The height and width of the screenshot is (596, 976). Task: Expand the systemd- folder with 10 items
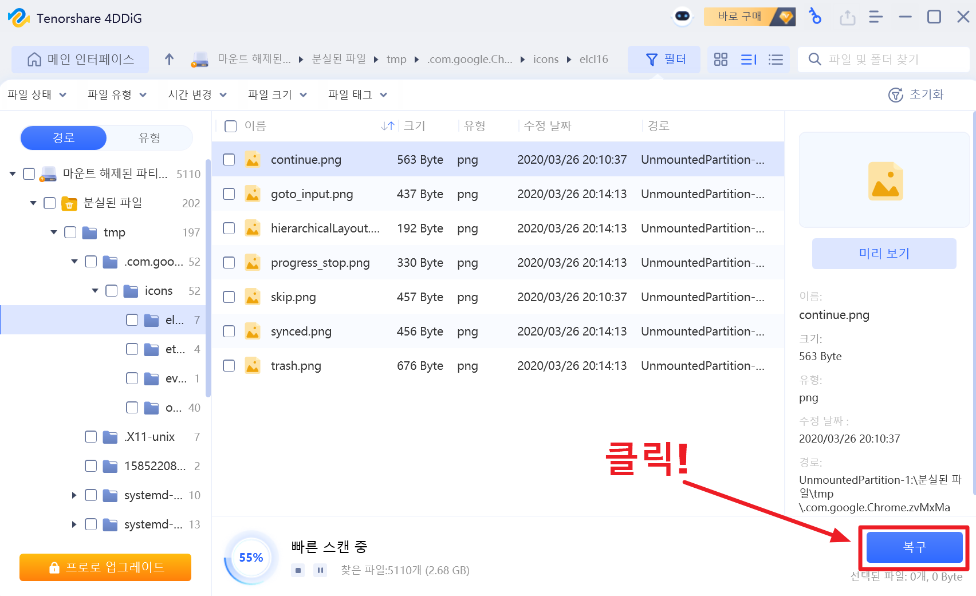click(x=74, y=495)
